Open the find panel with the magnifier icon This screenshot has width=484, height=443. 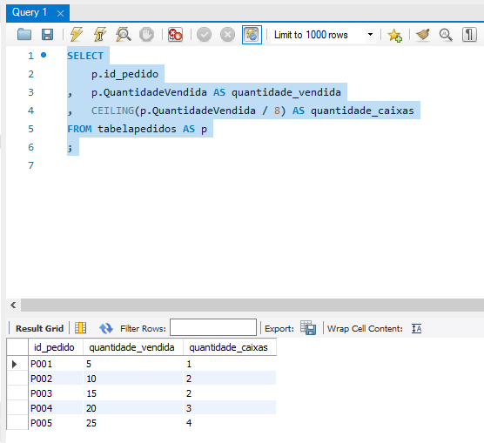[446, 35]
